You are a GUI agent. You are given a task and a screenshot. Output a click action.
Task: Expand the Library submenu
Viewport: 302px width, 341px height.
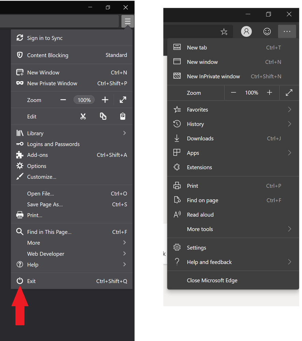(124, 133)
